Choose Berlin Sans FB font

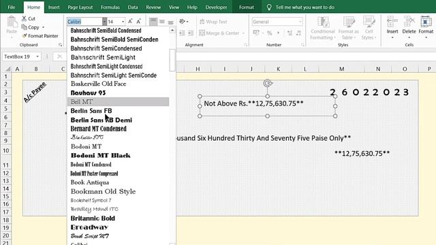coord(118,111)
